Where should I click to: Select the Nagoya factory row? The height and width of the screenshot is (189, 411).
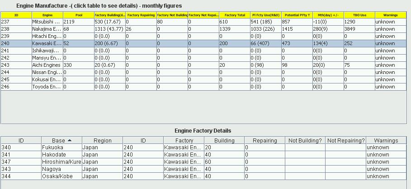[x=61, y=169]
